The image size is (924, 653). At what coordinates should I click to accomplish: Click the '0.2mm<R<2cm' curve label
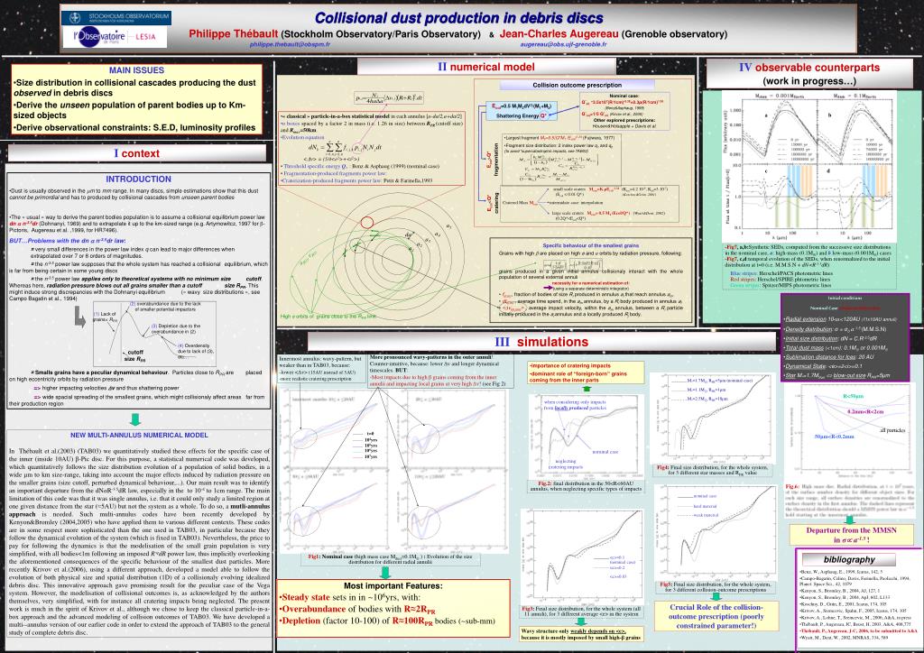pos(865,411)
